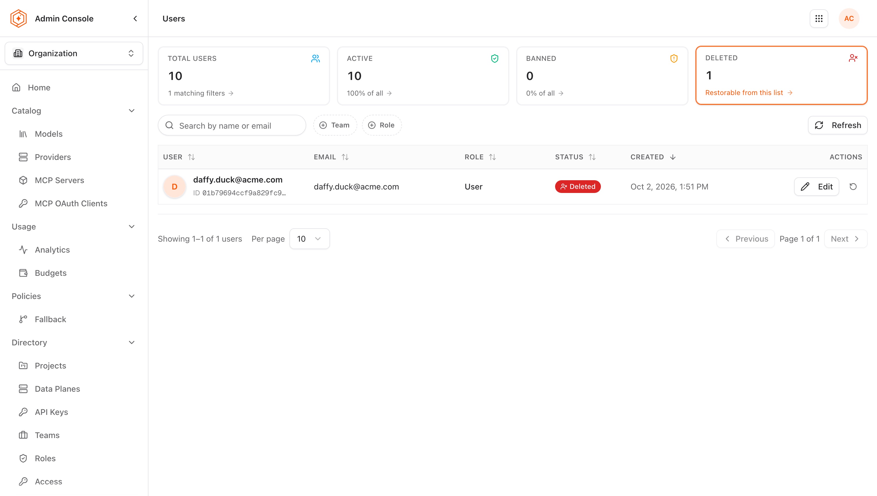Add a Team filter
The image size is (877, 496).
click(335, 125)
